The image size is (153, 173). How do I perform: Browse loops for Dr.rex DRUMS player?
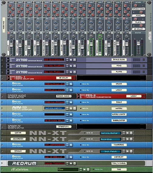(71, 84)
